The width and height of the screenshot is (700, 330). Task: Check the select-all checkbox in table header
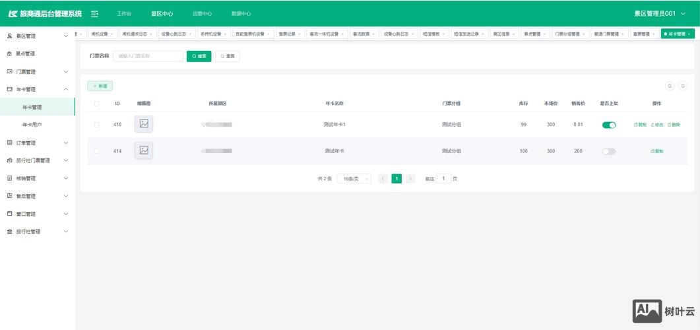click(x=97, y=104)
